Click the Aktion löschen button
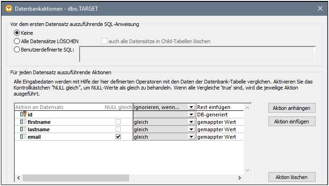Image resolution: width=329 pixels, height=186 pixels. click(292, 177)
